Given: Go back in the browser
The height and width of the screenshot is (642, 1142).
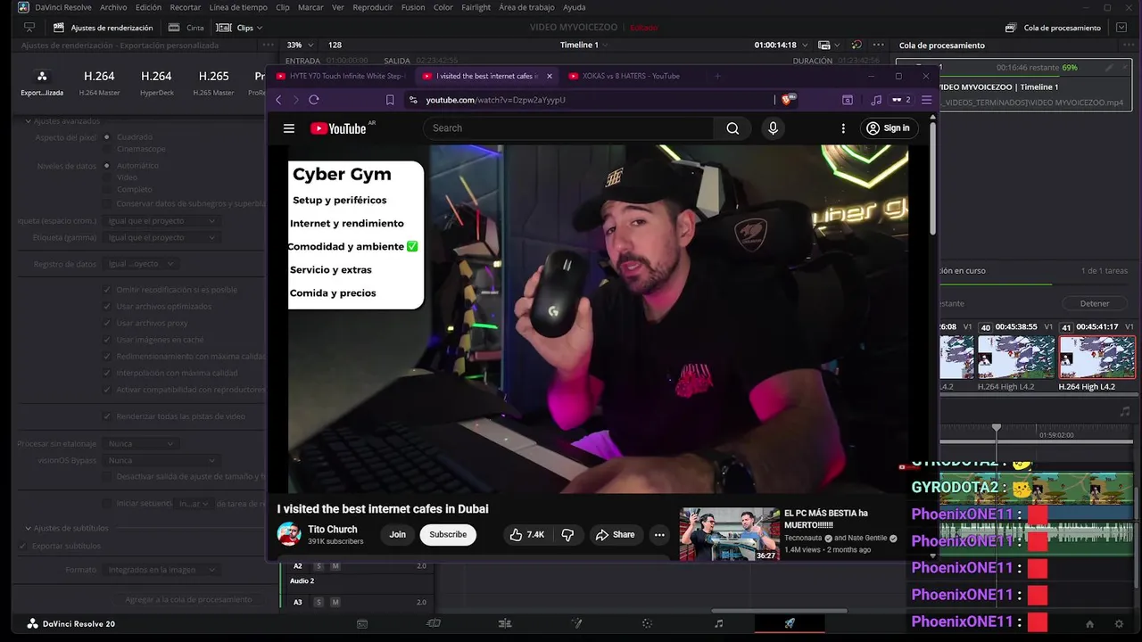Looking at the screenshot, I should point(278,100).
